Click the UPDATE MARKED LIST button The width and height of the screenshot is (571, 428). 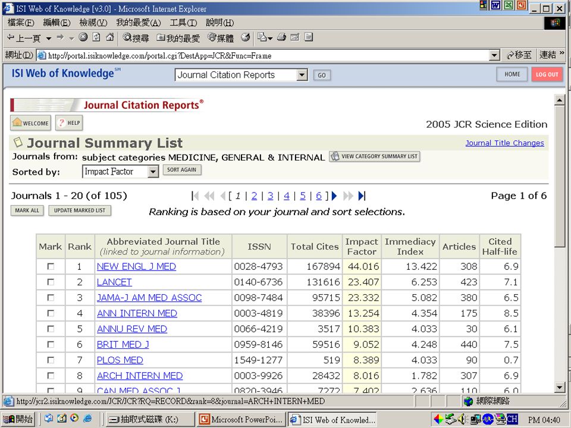click(x=80, y=210)
